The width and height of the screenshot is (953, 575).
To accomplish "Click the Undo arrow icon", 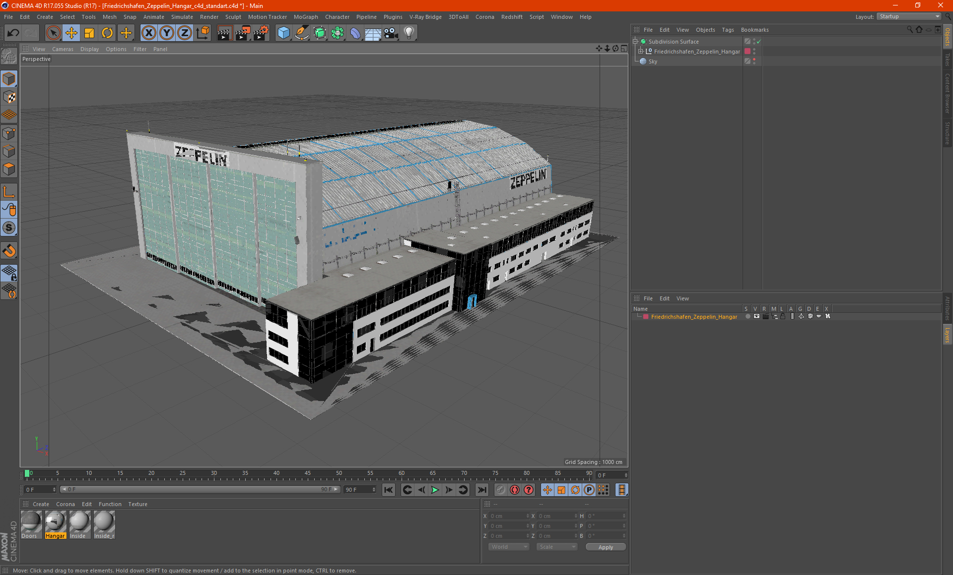I will point(13,33).
